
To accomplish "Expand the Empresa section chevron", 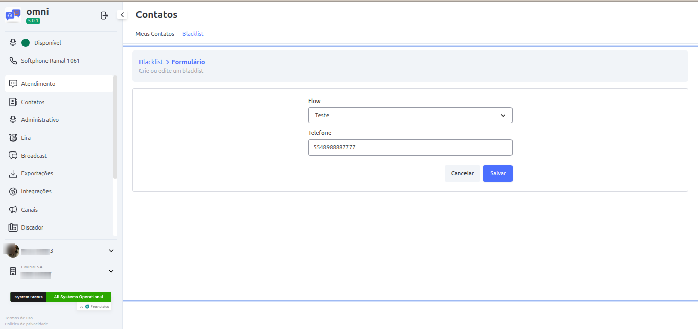I will [x=111, y=271].
